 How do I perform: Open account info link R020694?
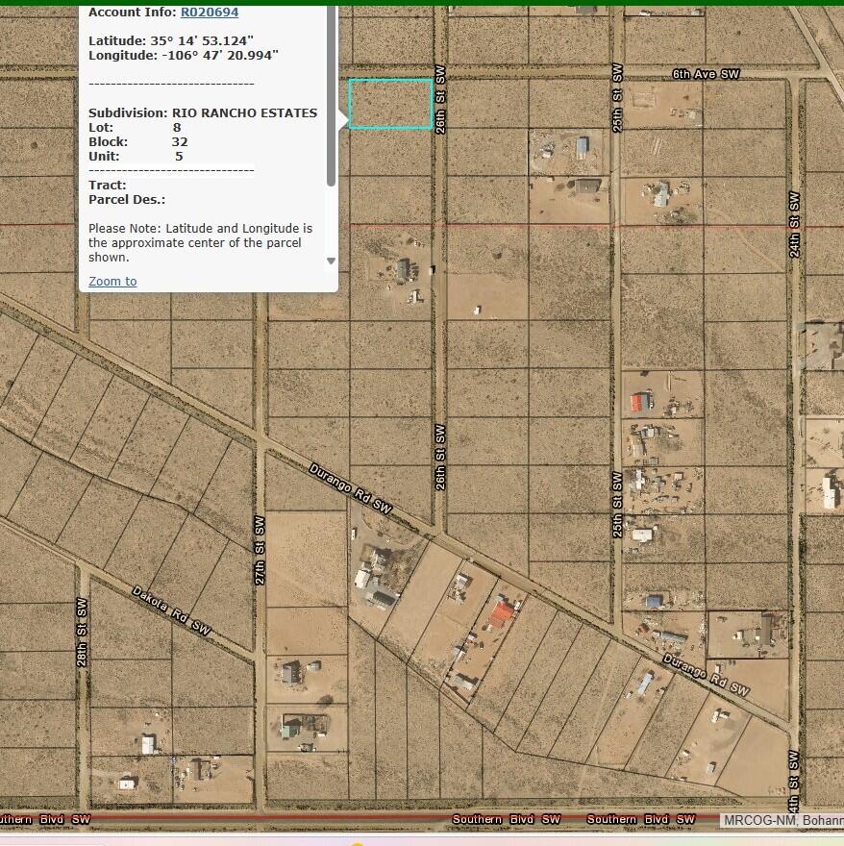209,12
